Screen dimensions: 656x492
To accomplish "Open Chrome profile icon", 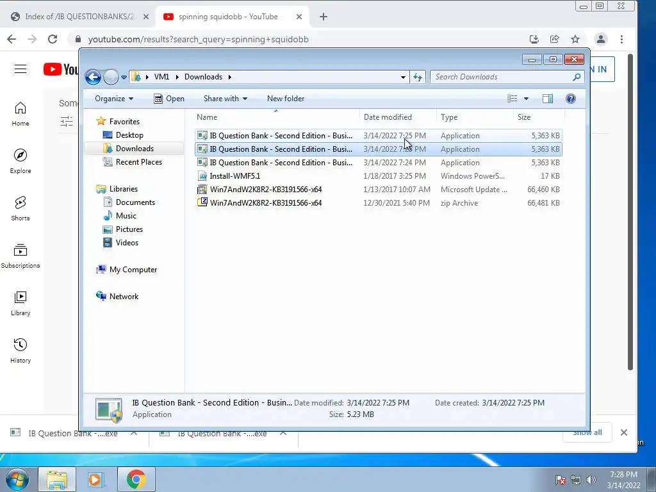I will [601, 39].
